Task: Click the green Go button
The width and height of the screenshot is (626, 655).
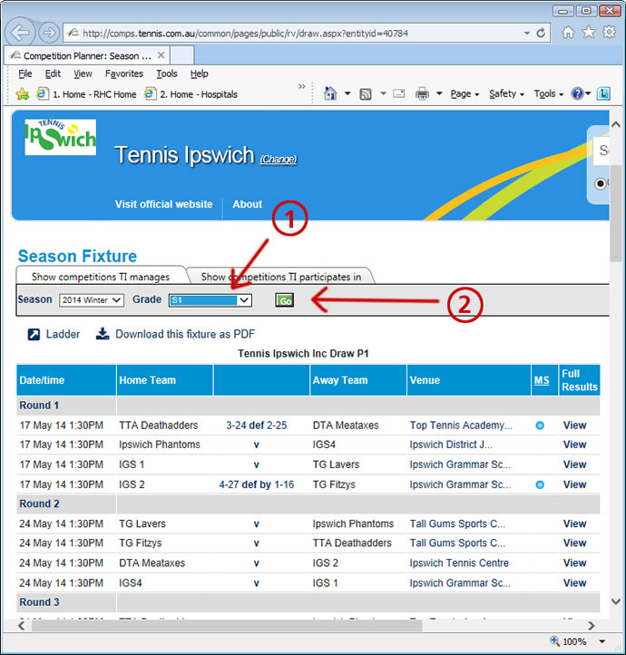Action: pyautogui.click(x=285, y=300)
